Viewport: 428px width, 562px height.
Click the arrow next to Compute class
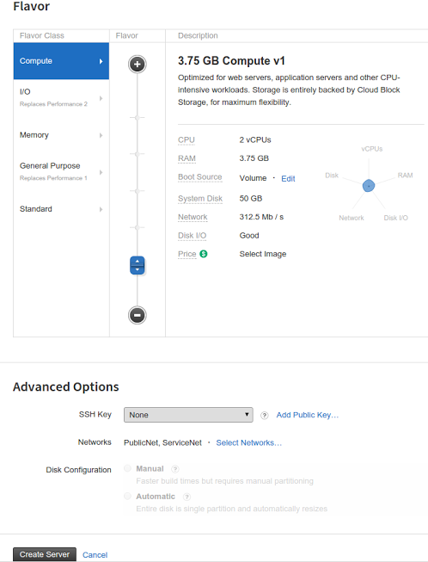tap(101, 61)
